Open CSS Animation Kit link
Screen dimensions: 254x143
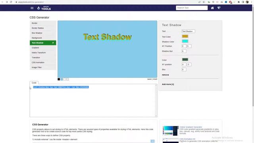(x=187, y=139)
